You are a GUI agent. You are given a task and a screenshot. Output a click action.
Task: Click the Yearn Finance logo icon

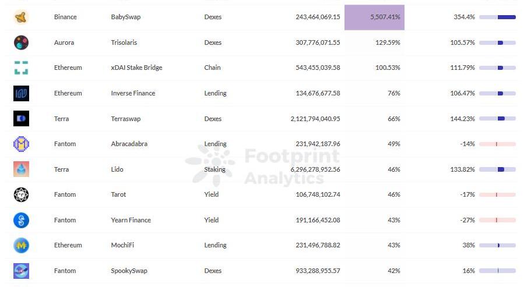point(22,220)
